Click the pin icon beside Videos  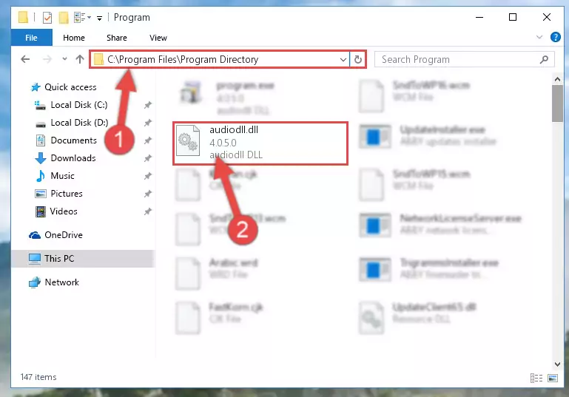[147, 211]
